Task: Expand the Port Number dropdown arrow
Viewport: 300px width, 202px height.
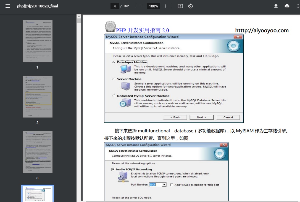Action: [164, 185]
